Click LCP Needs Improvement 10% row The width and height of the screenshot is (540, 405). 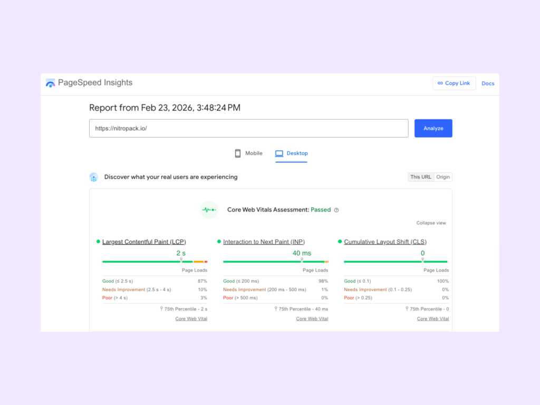[155, 290]
